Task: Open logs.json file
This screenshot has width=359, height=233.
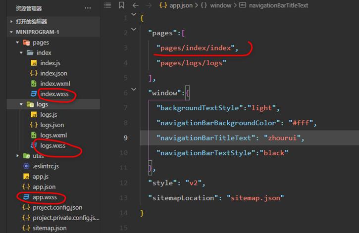Action: (x=52, y=125)
